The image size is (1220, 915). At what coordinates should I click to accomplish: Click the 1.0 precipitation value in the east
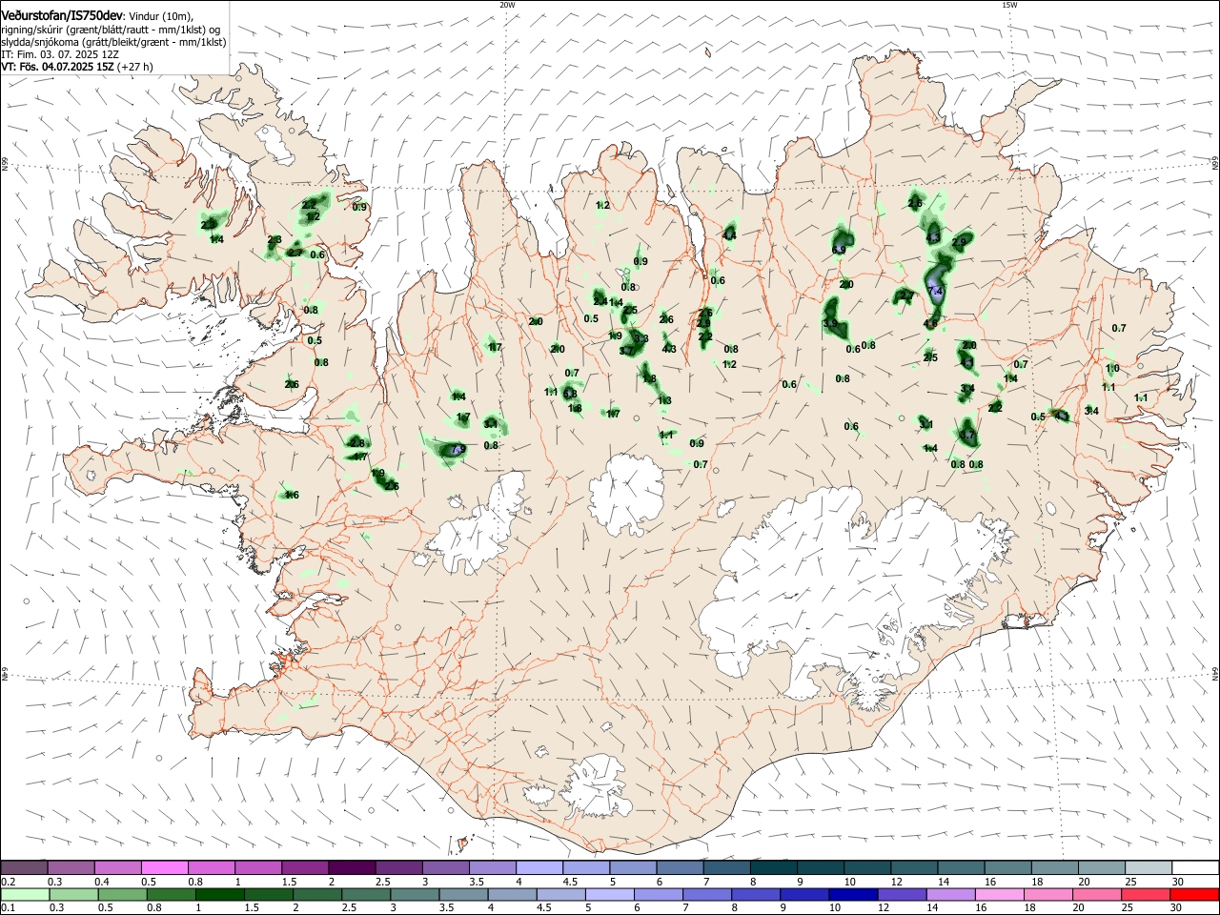click(x=1112, y=369)
